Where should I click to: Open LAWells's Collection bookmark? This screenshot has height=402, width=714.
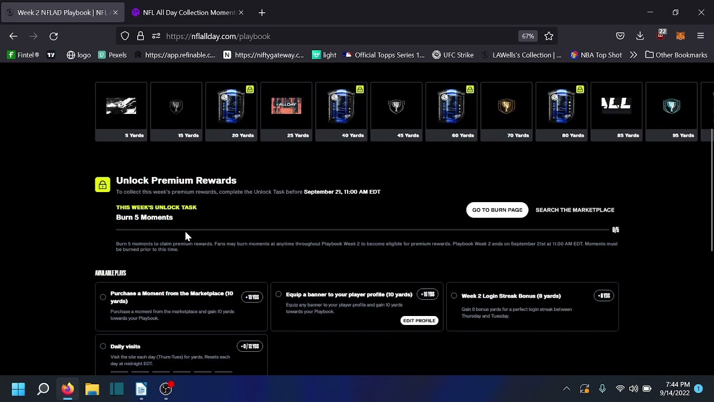click(x=521, y=55)
